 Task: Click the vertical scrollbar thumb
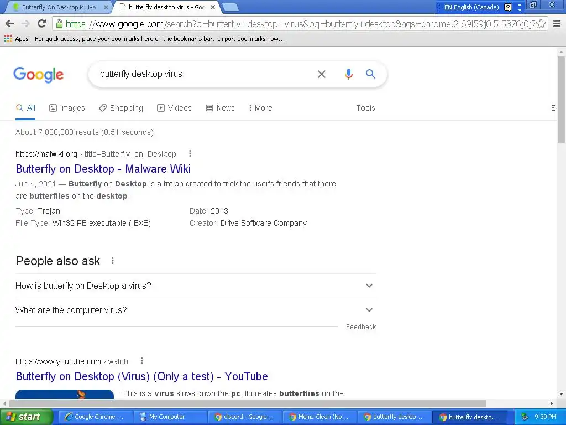click(562, 100)
